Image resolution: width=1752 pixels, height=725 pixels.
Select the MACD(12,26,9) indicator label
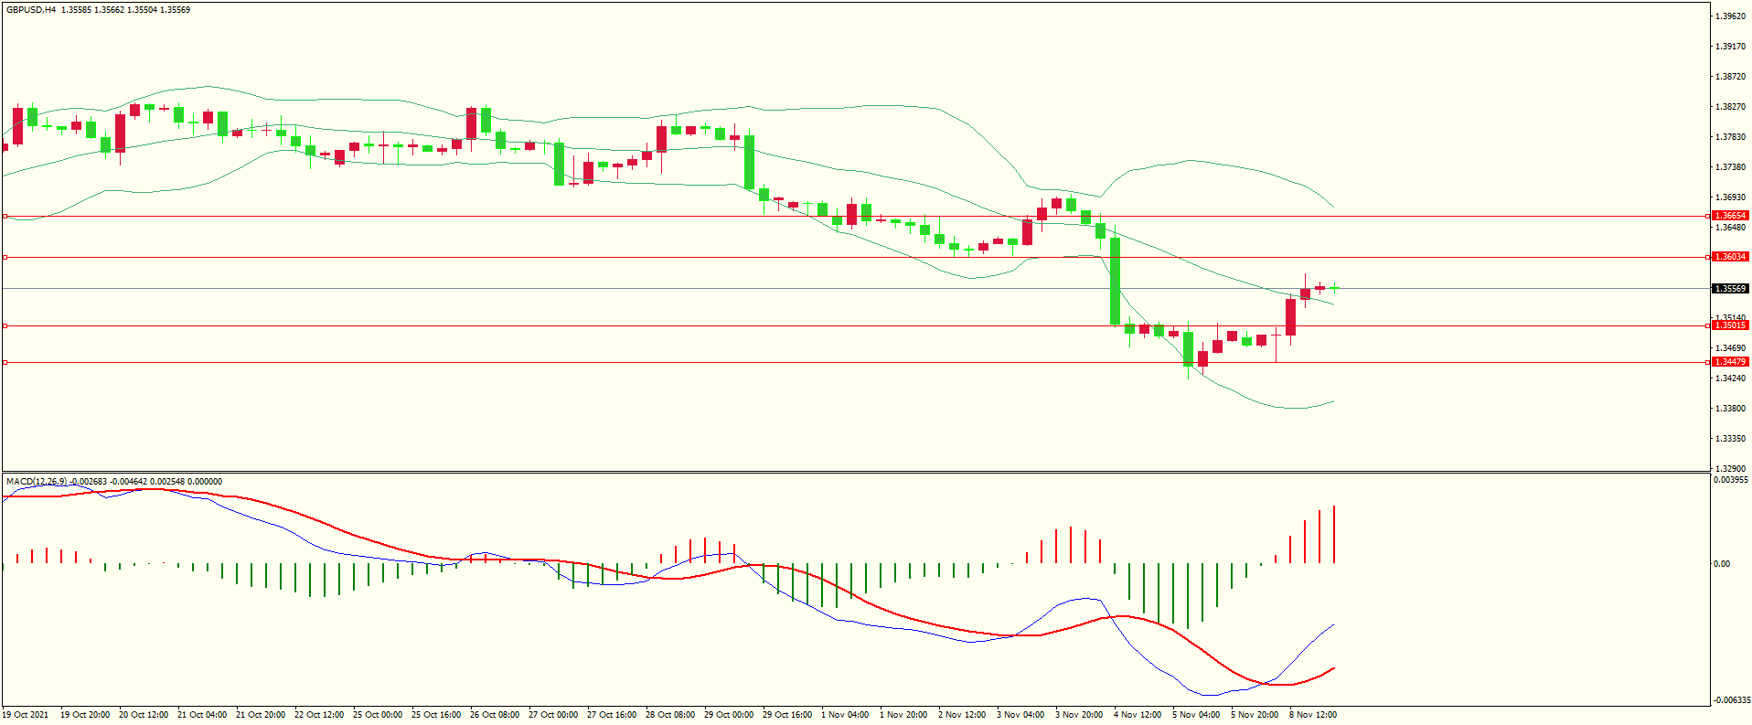pos(37,481)
